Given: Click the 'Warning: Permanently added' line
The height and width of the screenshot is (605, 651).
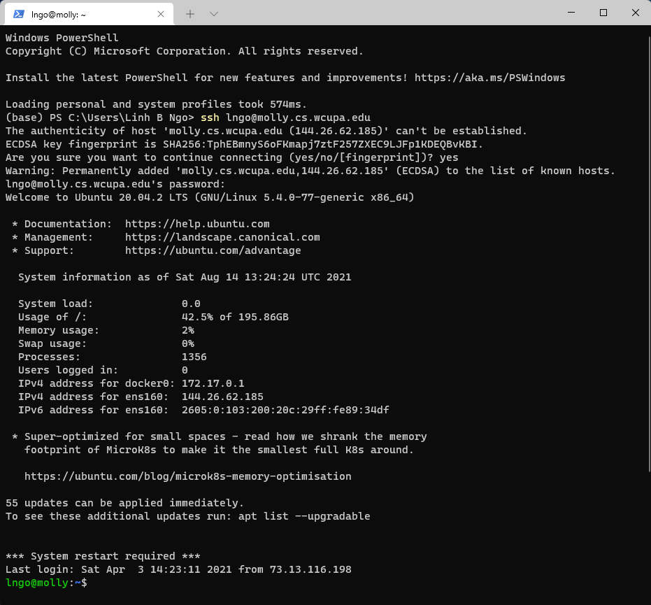Looking at the screenshot, I should (310, 171).
